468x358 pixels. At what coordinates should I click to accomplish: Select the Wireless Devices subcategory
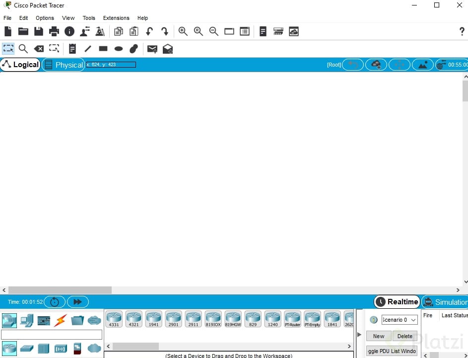tap(61, 349)
